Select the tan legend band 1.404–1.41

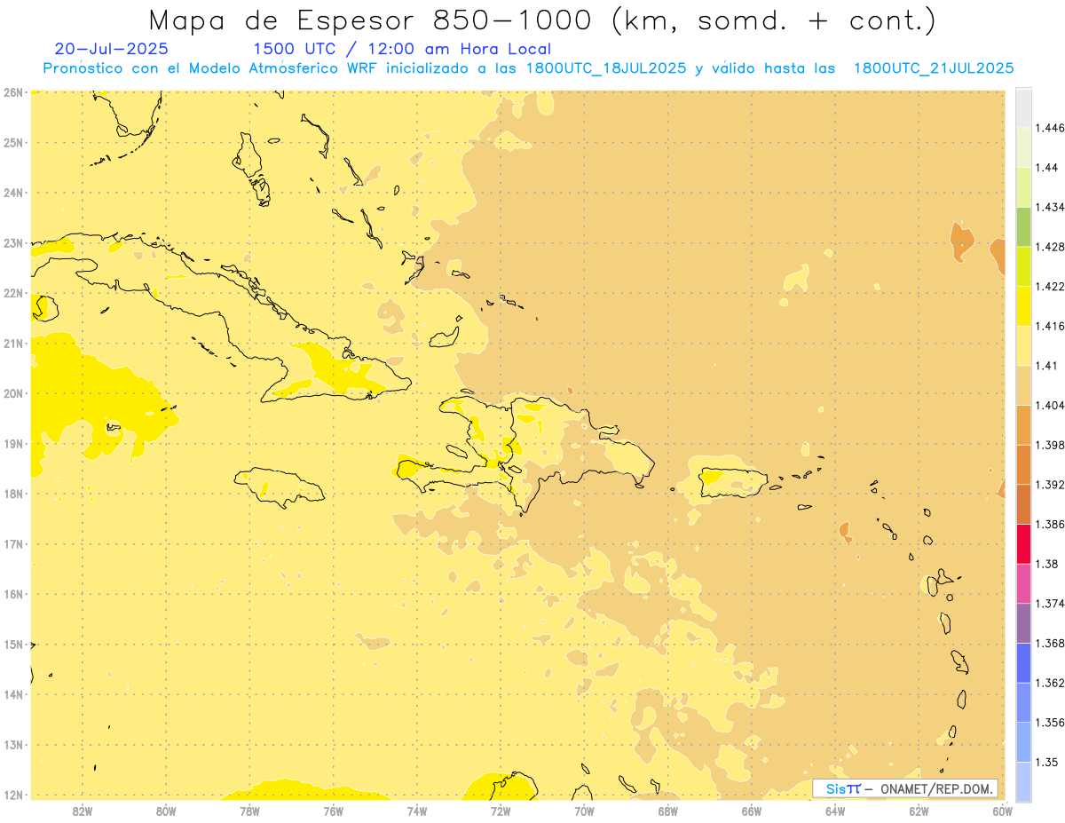[x=1023, y=385]
